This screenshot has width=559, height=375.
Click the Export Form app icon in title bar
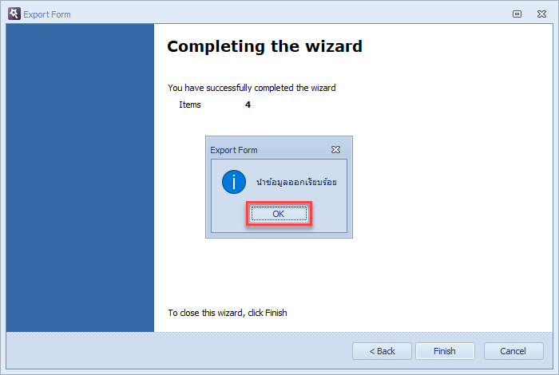pyautogui.click(x=14, y=14)
